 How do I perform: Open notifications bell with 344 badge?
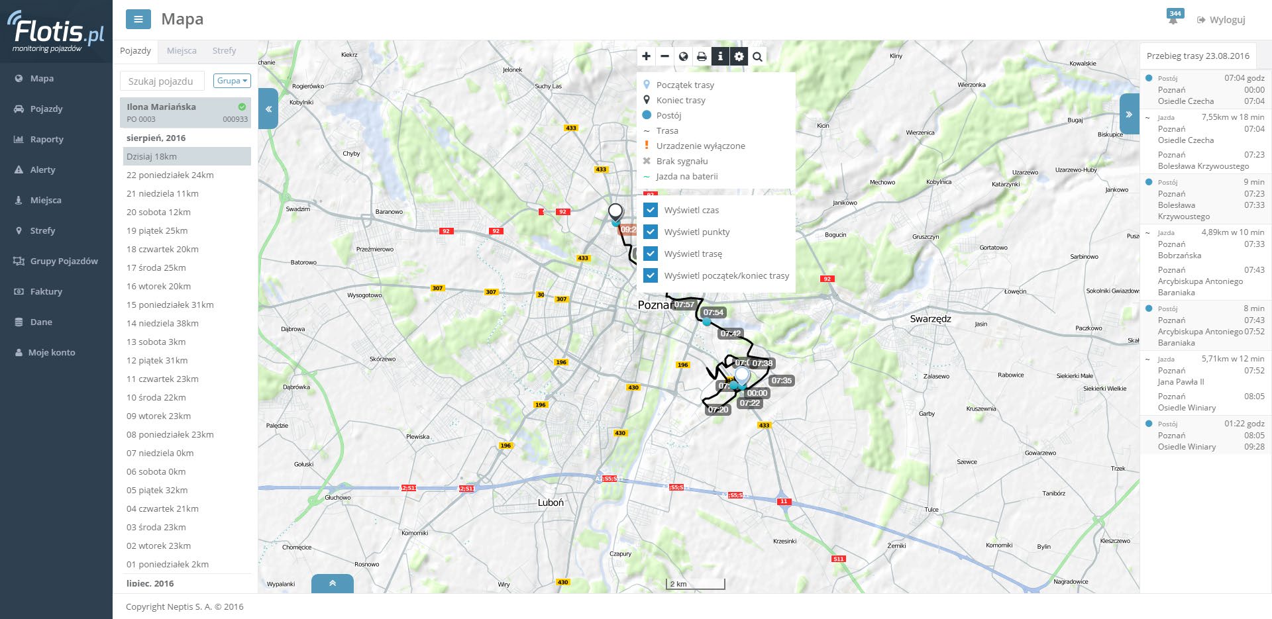coord(1174,18)
